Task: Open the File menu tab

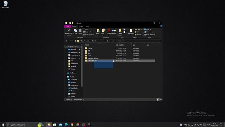Action: coord(67,26)
